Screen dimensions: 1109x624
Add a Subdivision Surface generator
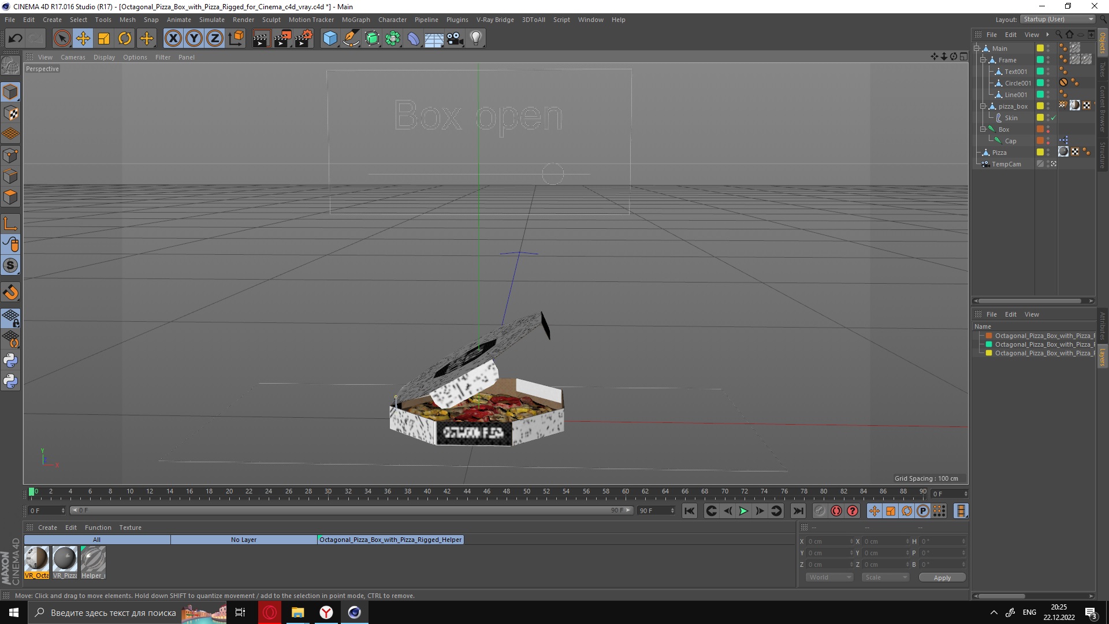[372, 39]
